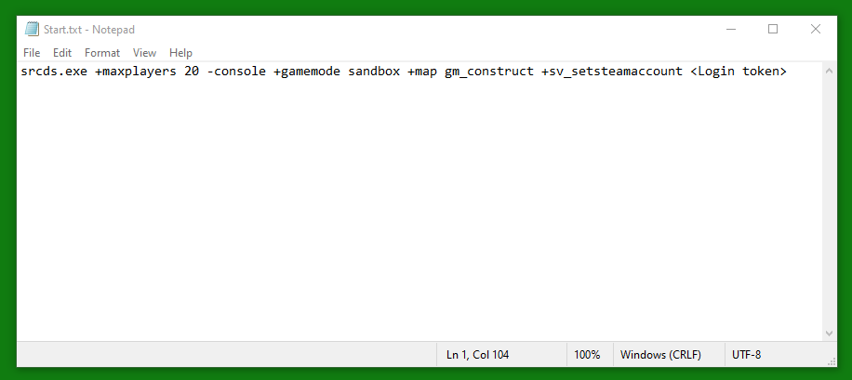Image resolution: width=852 pixels, height=380 pixels.
Task: Minimize the Notepad window
Action: (x=731, y=30)
